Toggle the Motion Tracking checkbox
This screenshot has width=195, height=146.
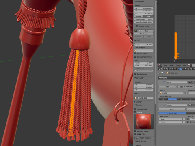click(x=137, y=138)
